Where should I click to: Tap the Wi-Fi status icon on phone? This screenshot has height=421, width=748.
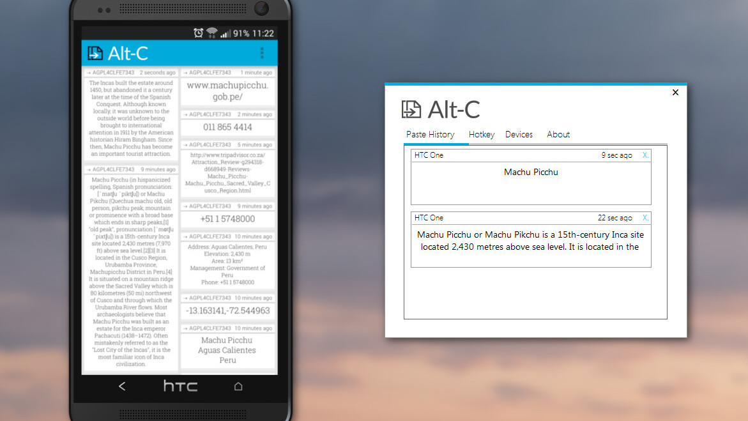point(212,33)
